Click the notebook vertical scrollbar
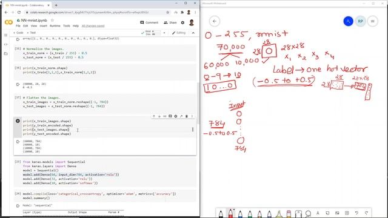Image resolution: width=388 pixels, height=218 pixels. (198, 104)
